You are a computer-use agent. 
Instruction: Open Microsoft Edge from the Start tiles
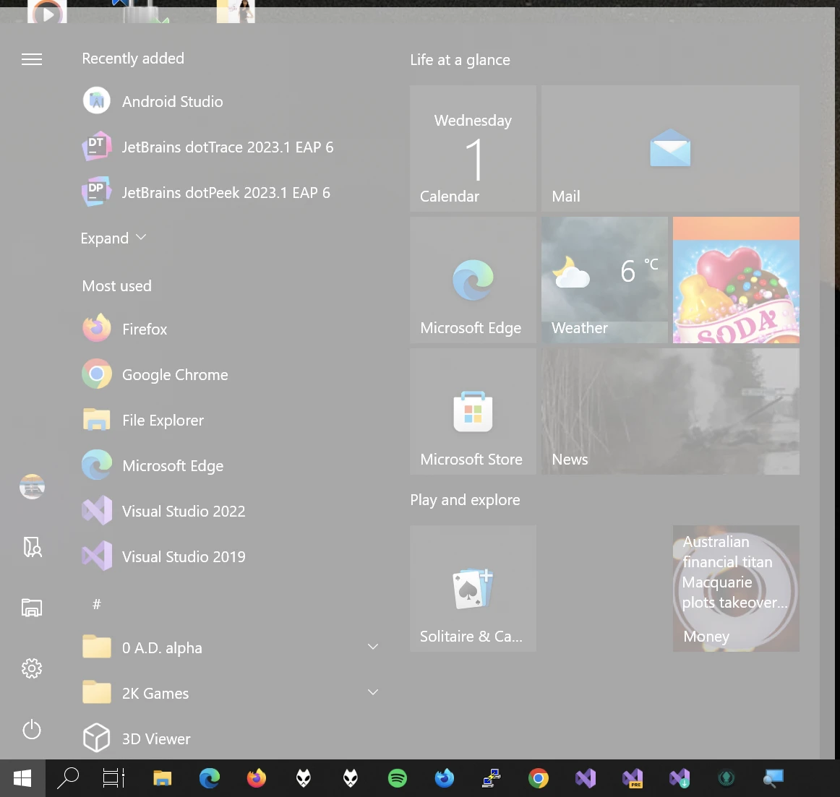click(473, 280)
